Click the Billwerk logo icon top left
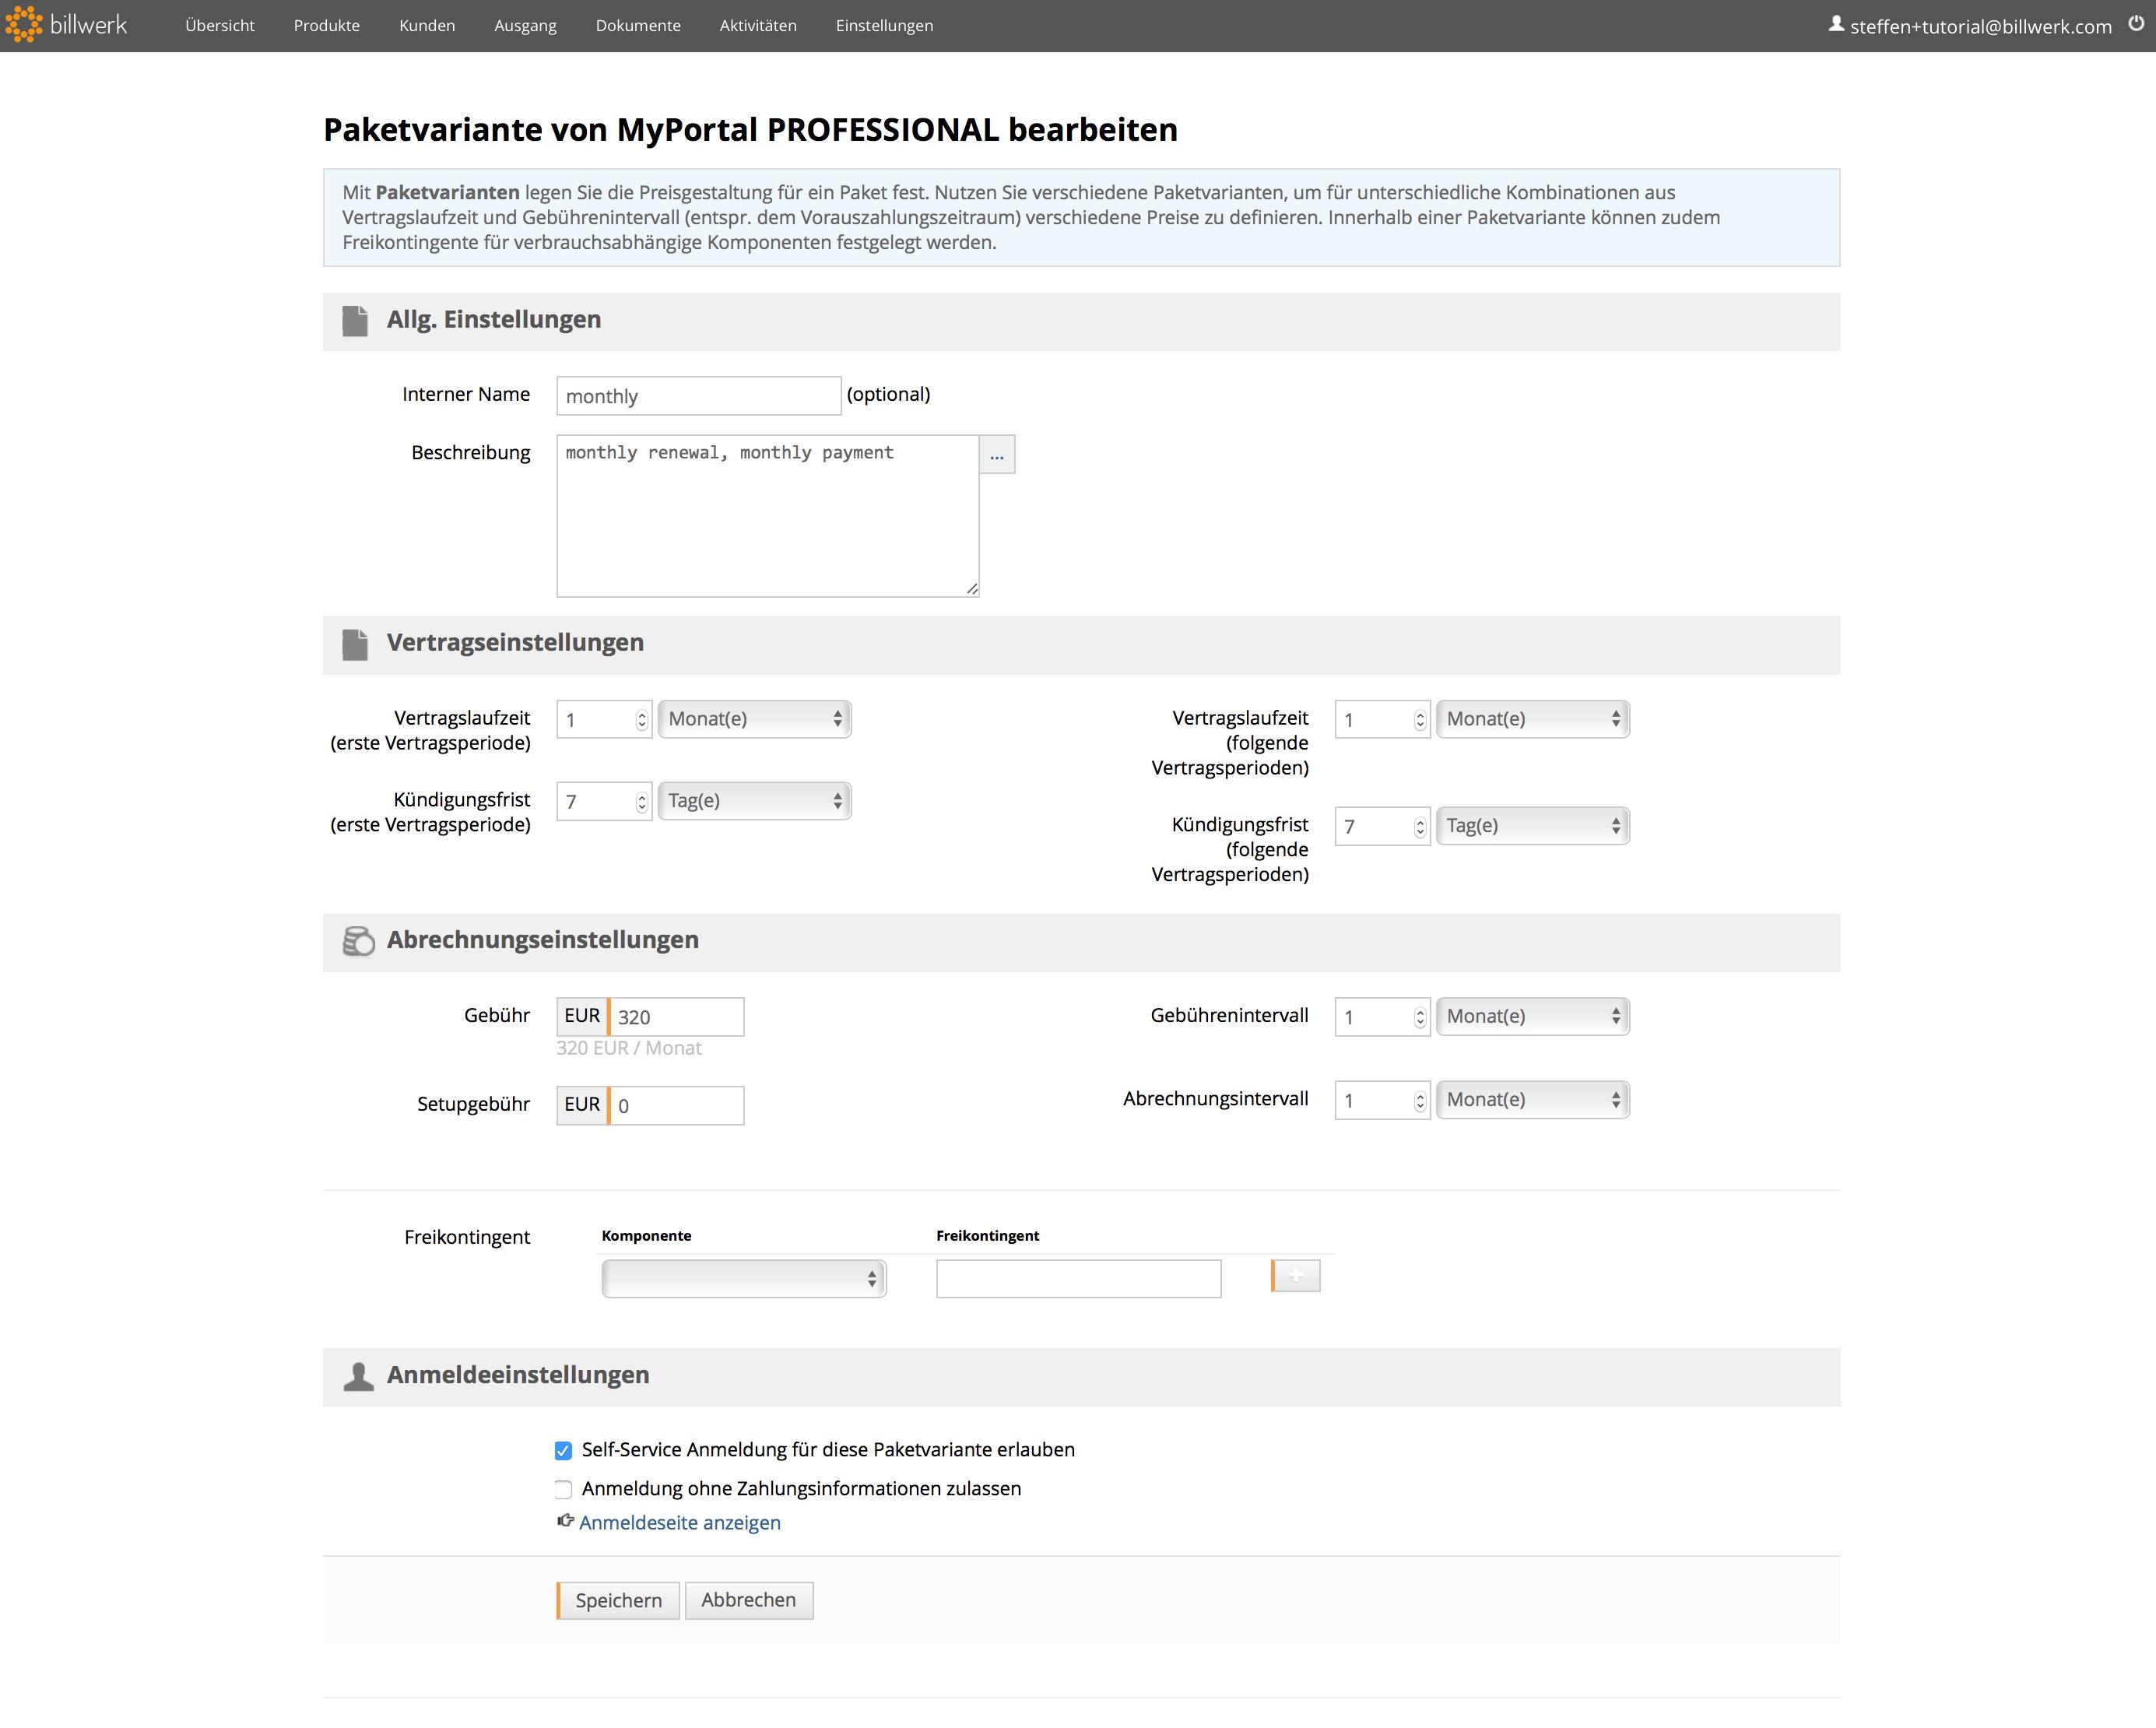2156x1728 pixels. [x=25, y=25]
